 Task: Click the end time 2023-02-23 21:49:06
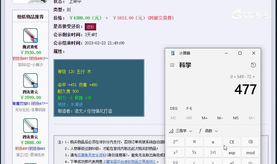click(x=104, y=43)
